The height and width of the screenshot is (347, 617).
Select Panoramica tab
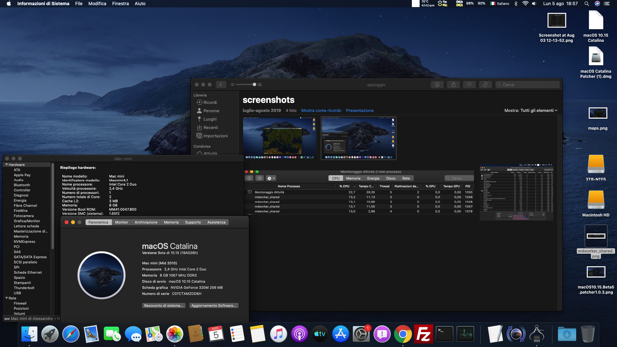(x=98, y=222)
